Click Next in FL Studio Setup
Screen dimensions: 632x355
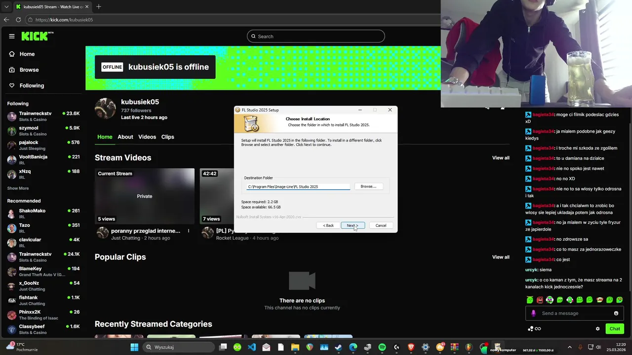pyautogui.click(x=353, y=225)
